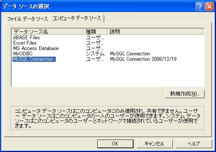Open the ヘルプ button
Image resolution: width=216 pixels, height=152 pixels.
coord(194,144)
